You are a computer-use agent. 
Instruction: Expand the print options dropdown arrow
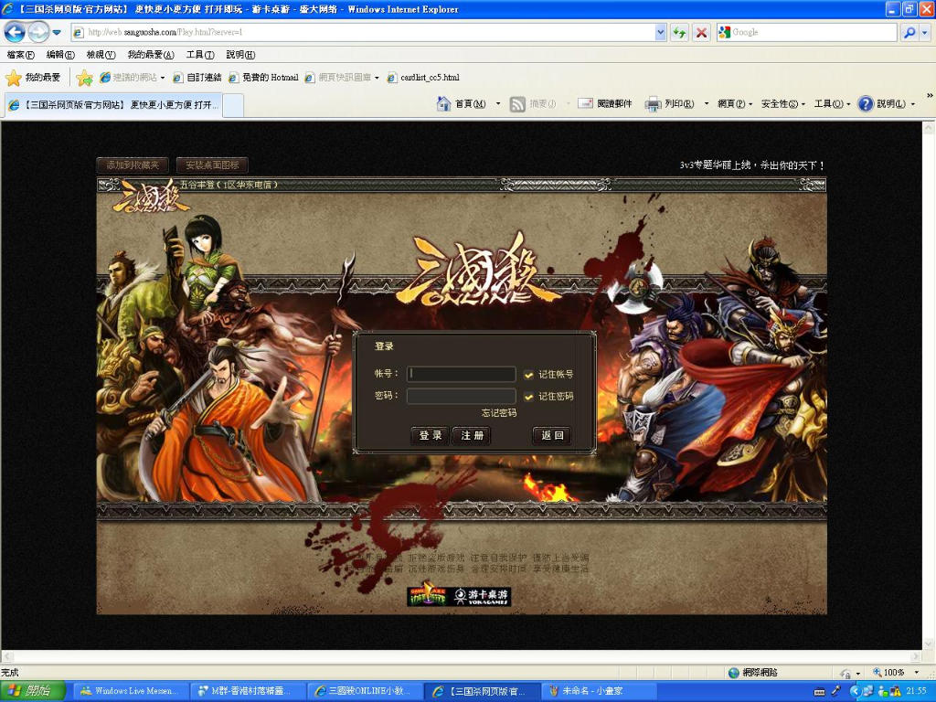click(x=707, y=104)
